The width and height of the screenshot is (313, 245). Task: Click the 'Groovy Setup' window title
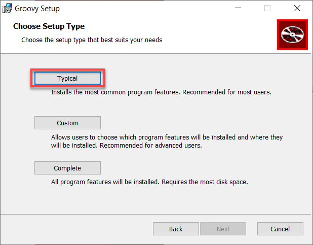click(37, 9)
